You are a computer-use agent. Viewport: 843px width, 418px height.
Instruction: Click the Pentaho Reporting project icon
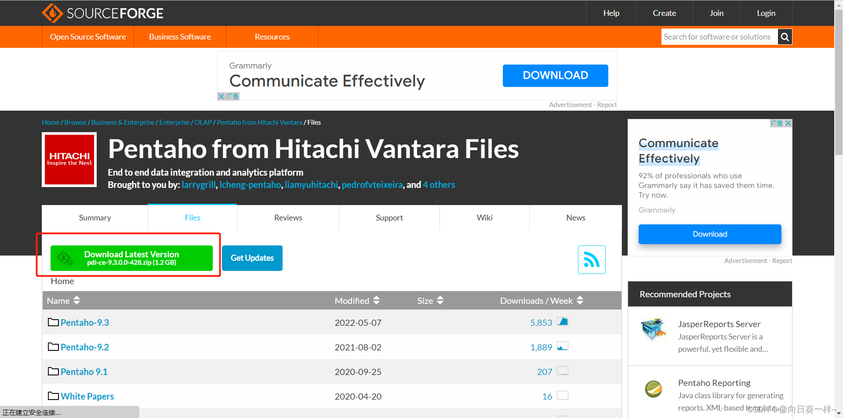pyautogui.click(x=654, y=389)
